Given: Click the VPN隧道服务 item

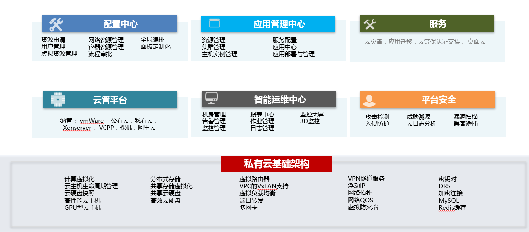Looking at the screenshot, I should tap(366, 179).
